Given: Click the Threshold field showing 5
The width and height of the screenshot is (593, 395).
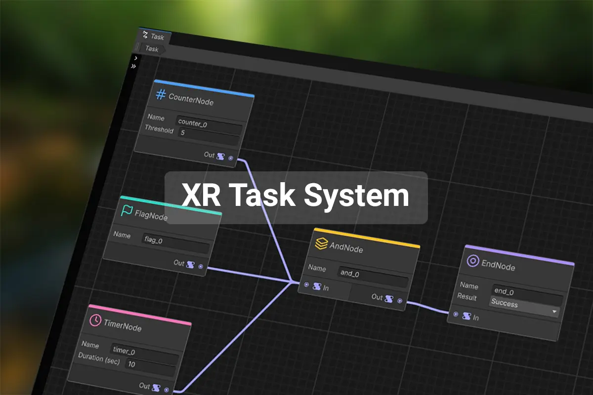Looking at the screenshot, I should click(x=209, y=136).
